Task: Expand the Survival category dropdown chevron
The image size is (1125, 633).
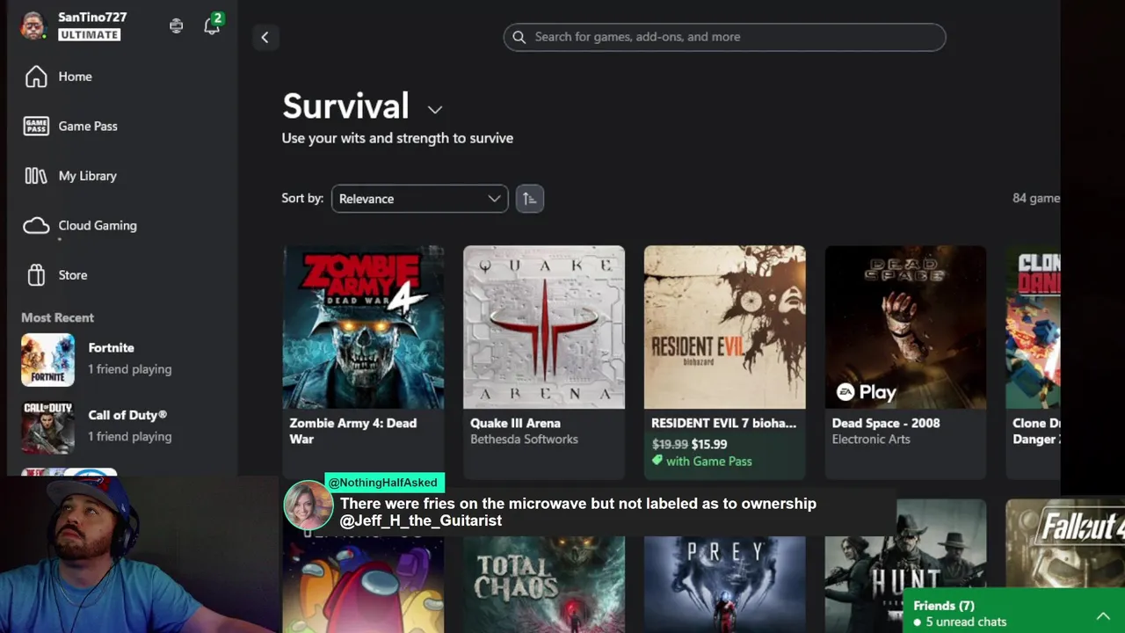Action: coord(435,110)
